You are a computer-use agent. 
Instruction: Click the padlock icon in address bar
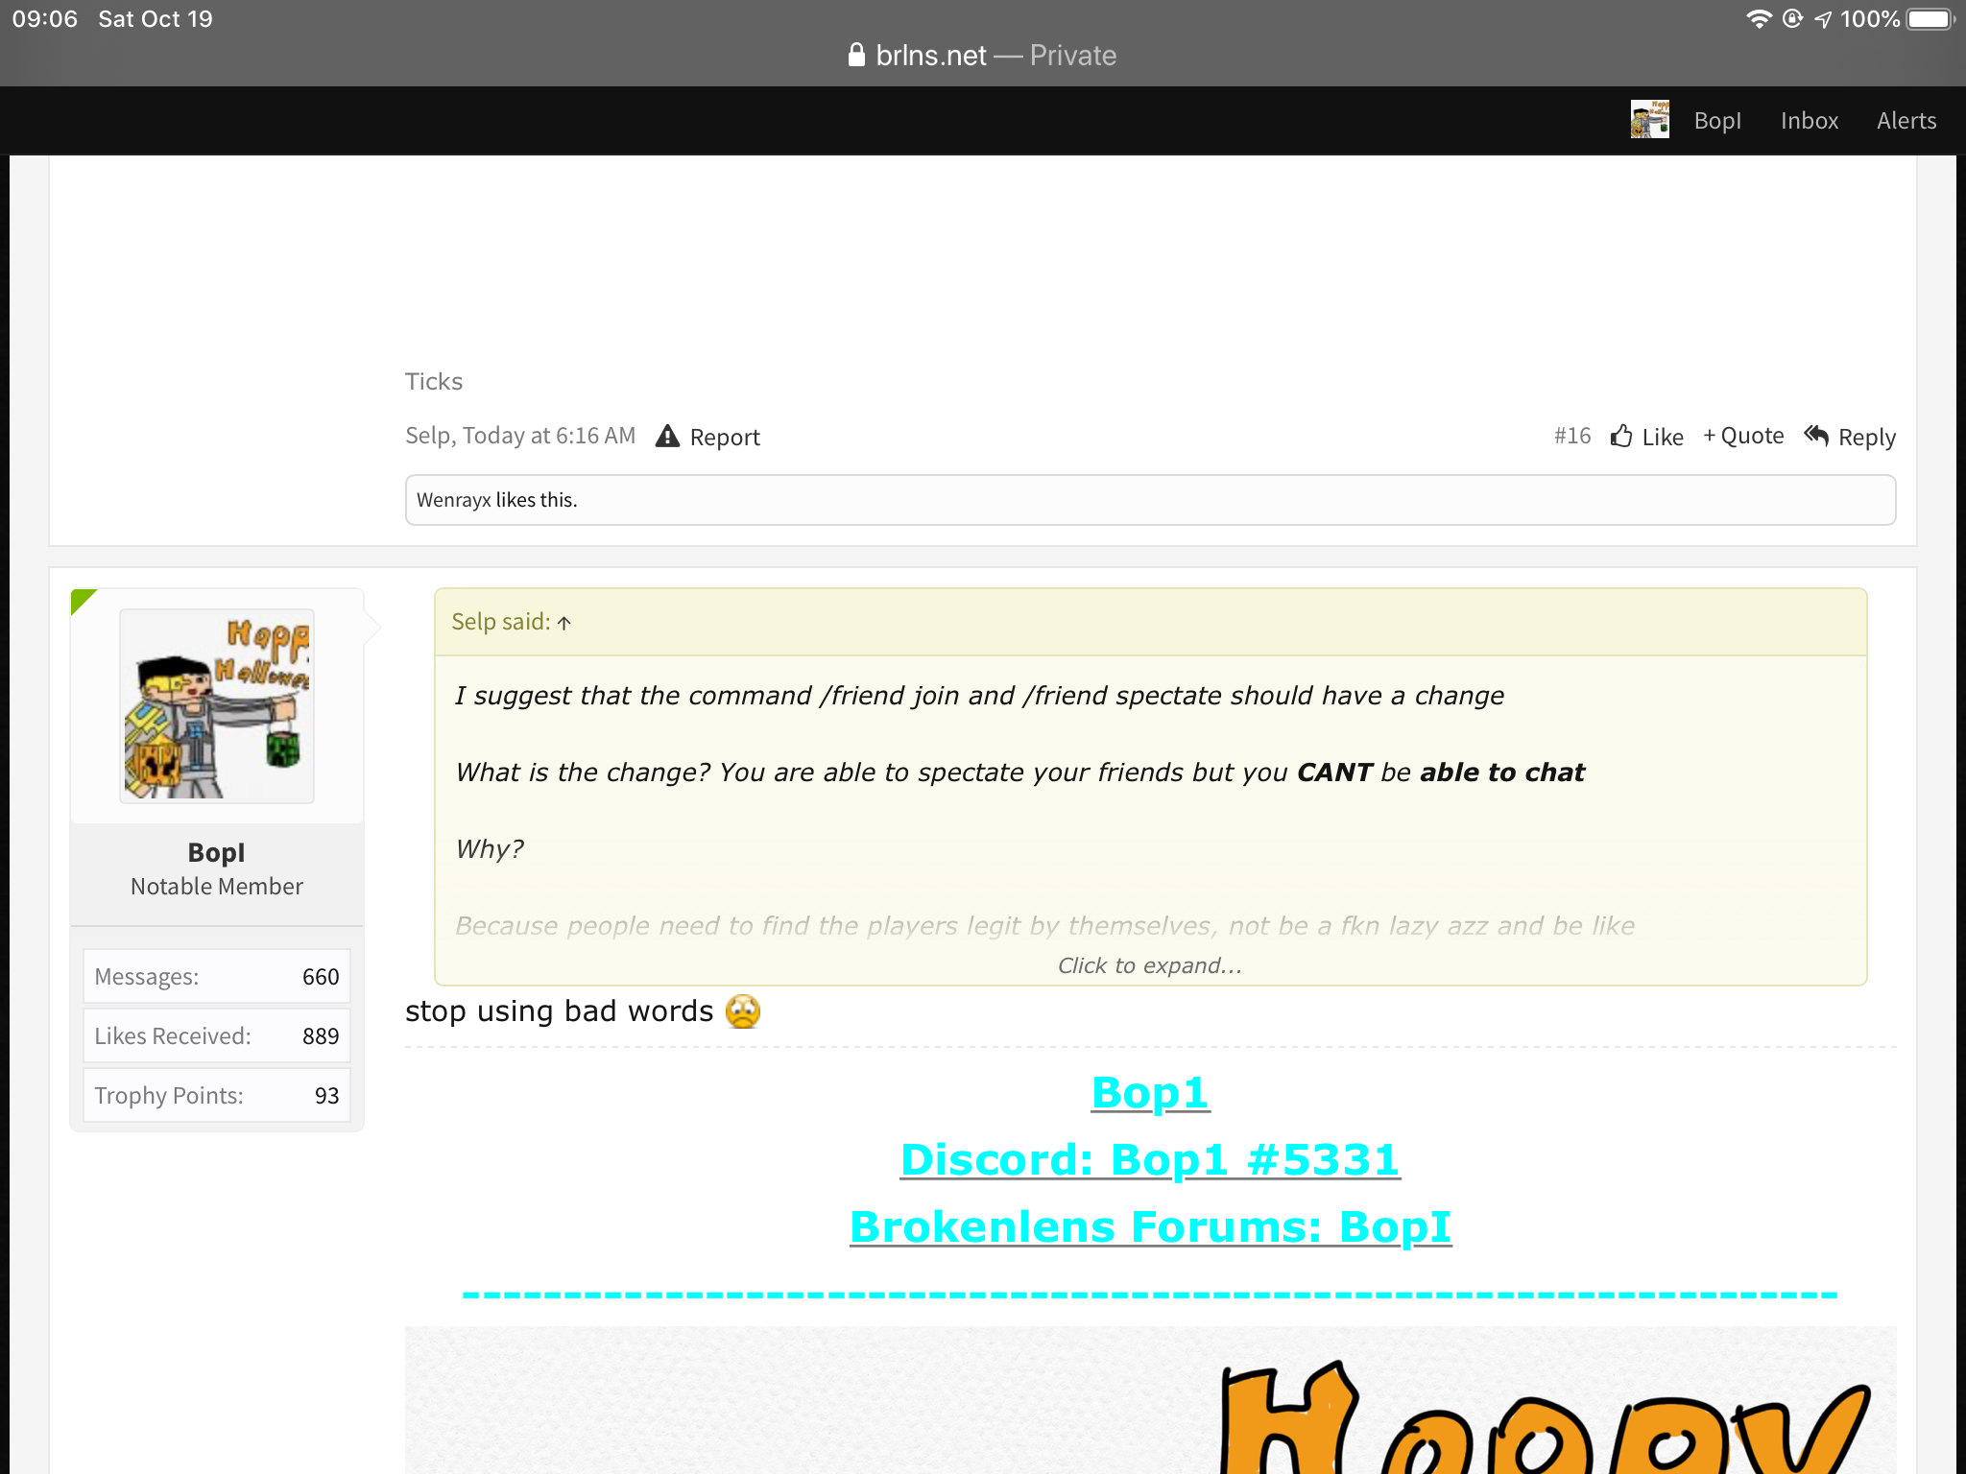(856, 55)
